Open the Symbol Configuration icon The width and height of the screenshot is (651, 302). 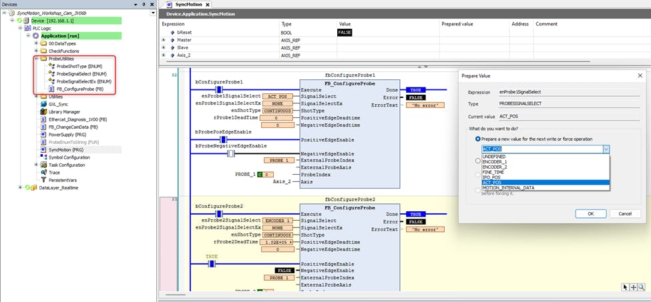click(x=44, y=157)
